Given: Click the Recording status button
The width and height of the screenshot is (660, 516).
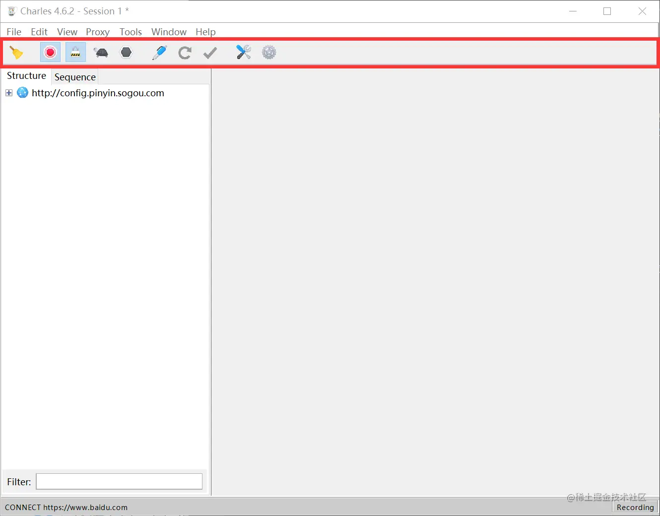Looking at the screenshot, I should point(635,507).
